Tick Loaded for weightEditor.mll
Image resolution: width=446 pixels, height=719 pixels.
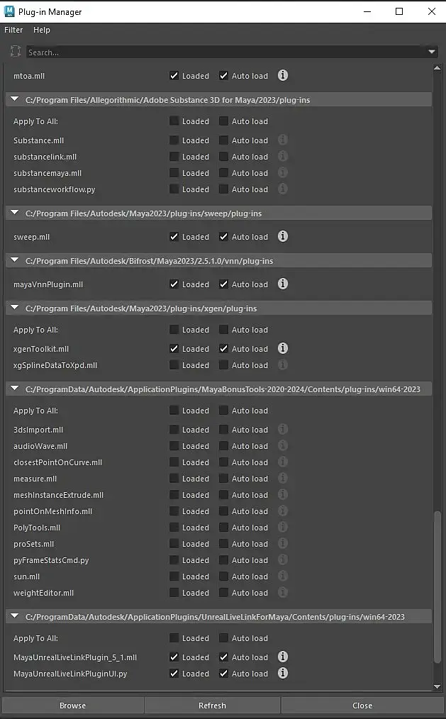click(174, 593)
